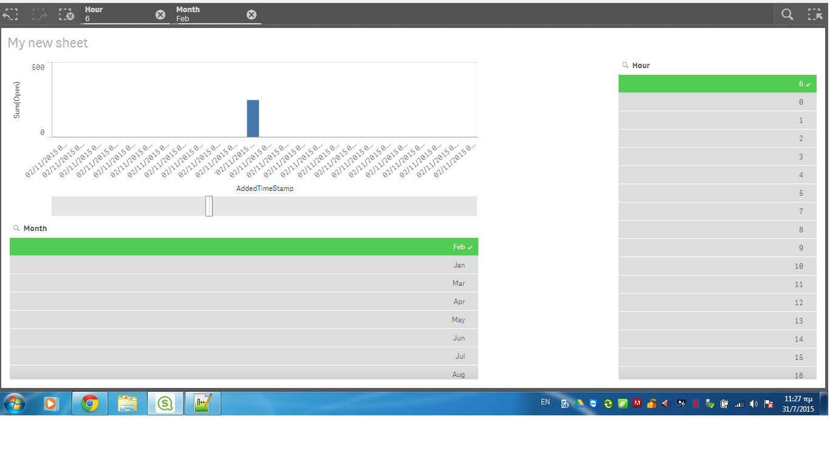Select hour 7 in the Hour list

point(718,212)
